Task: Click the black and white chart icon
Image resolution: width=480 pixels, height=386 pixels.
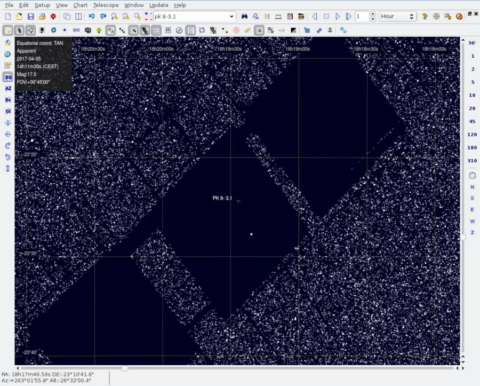Action: tap(293, 30)
